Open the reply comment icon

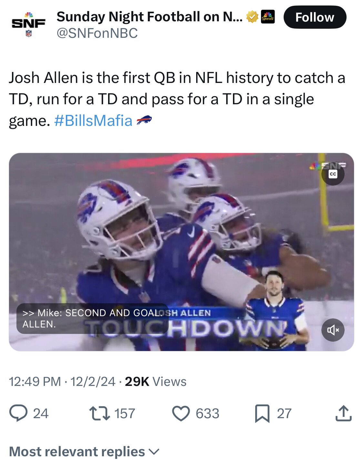18,413
